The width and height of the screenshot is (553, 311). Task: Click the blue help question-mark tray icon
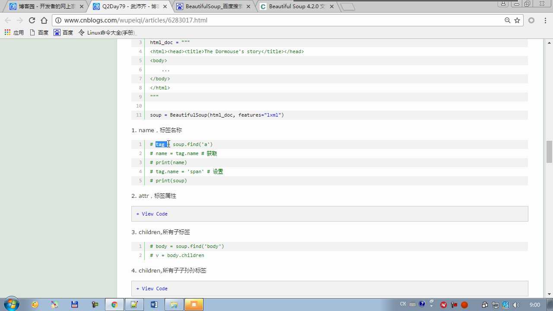pos(422,304)
